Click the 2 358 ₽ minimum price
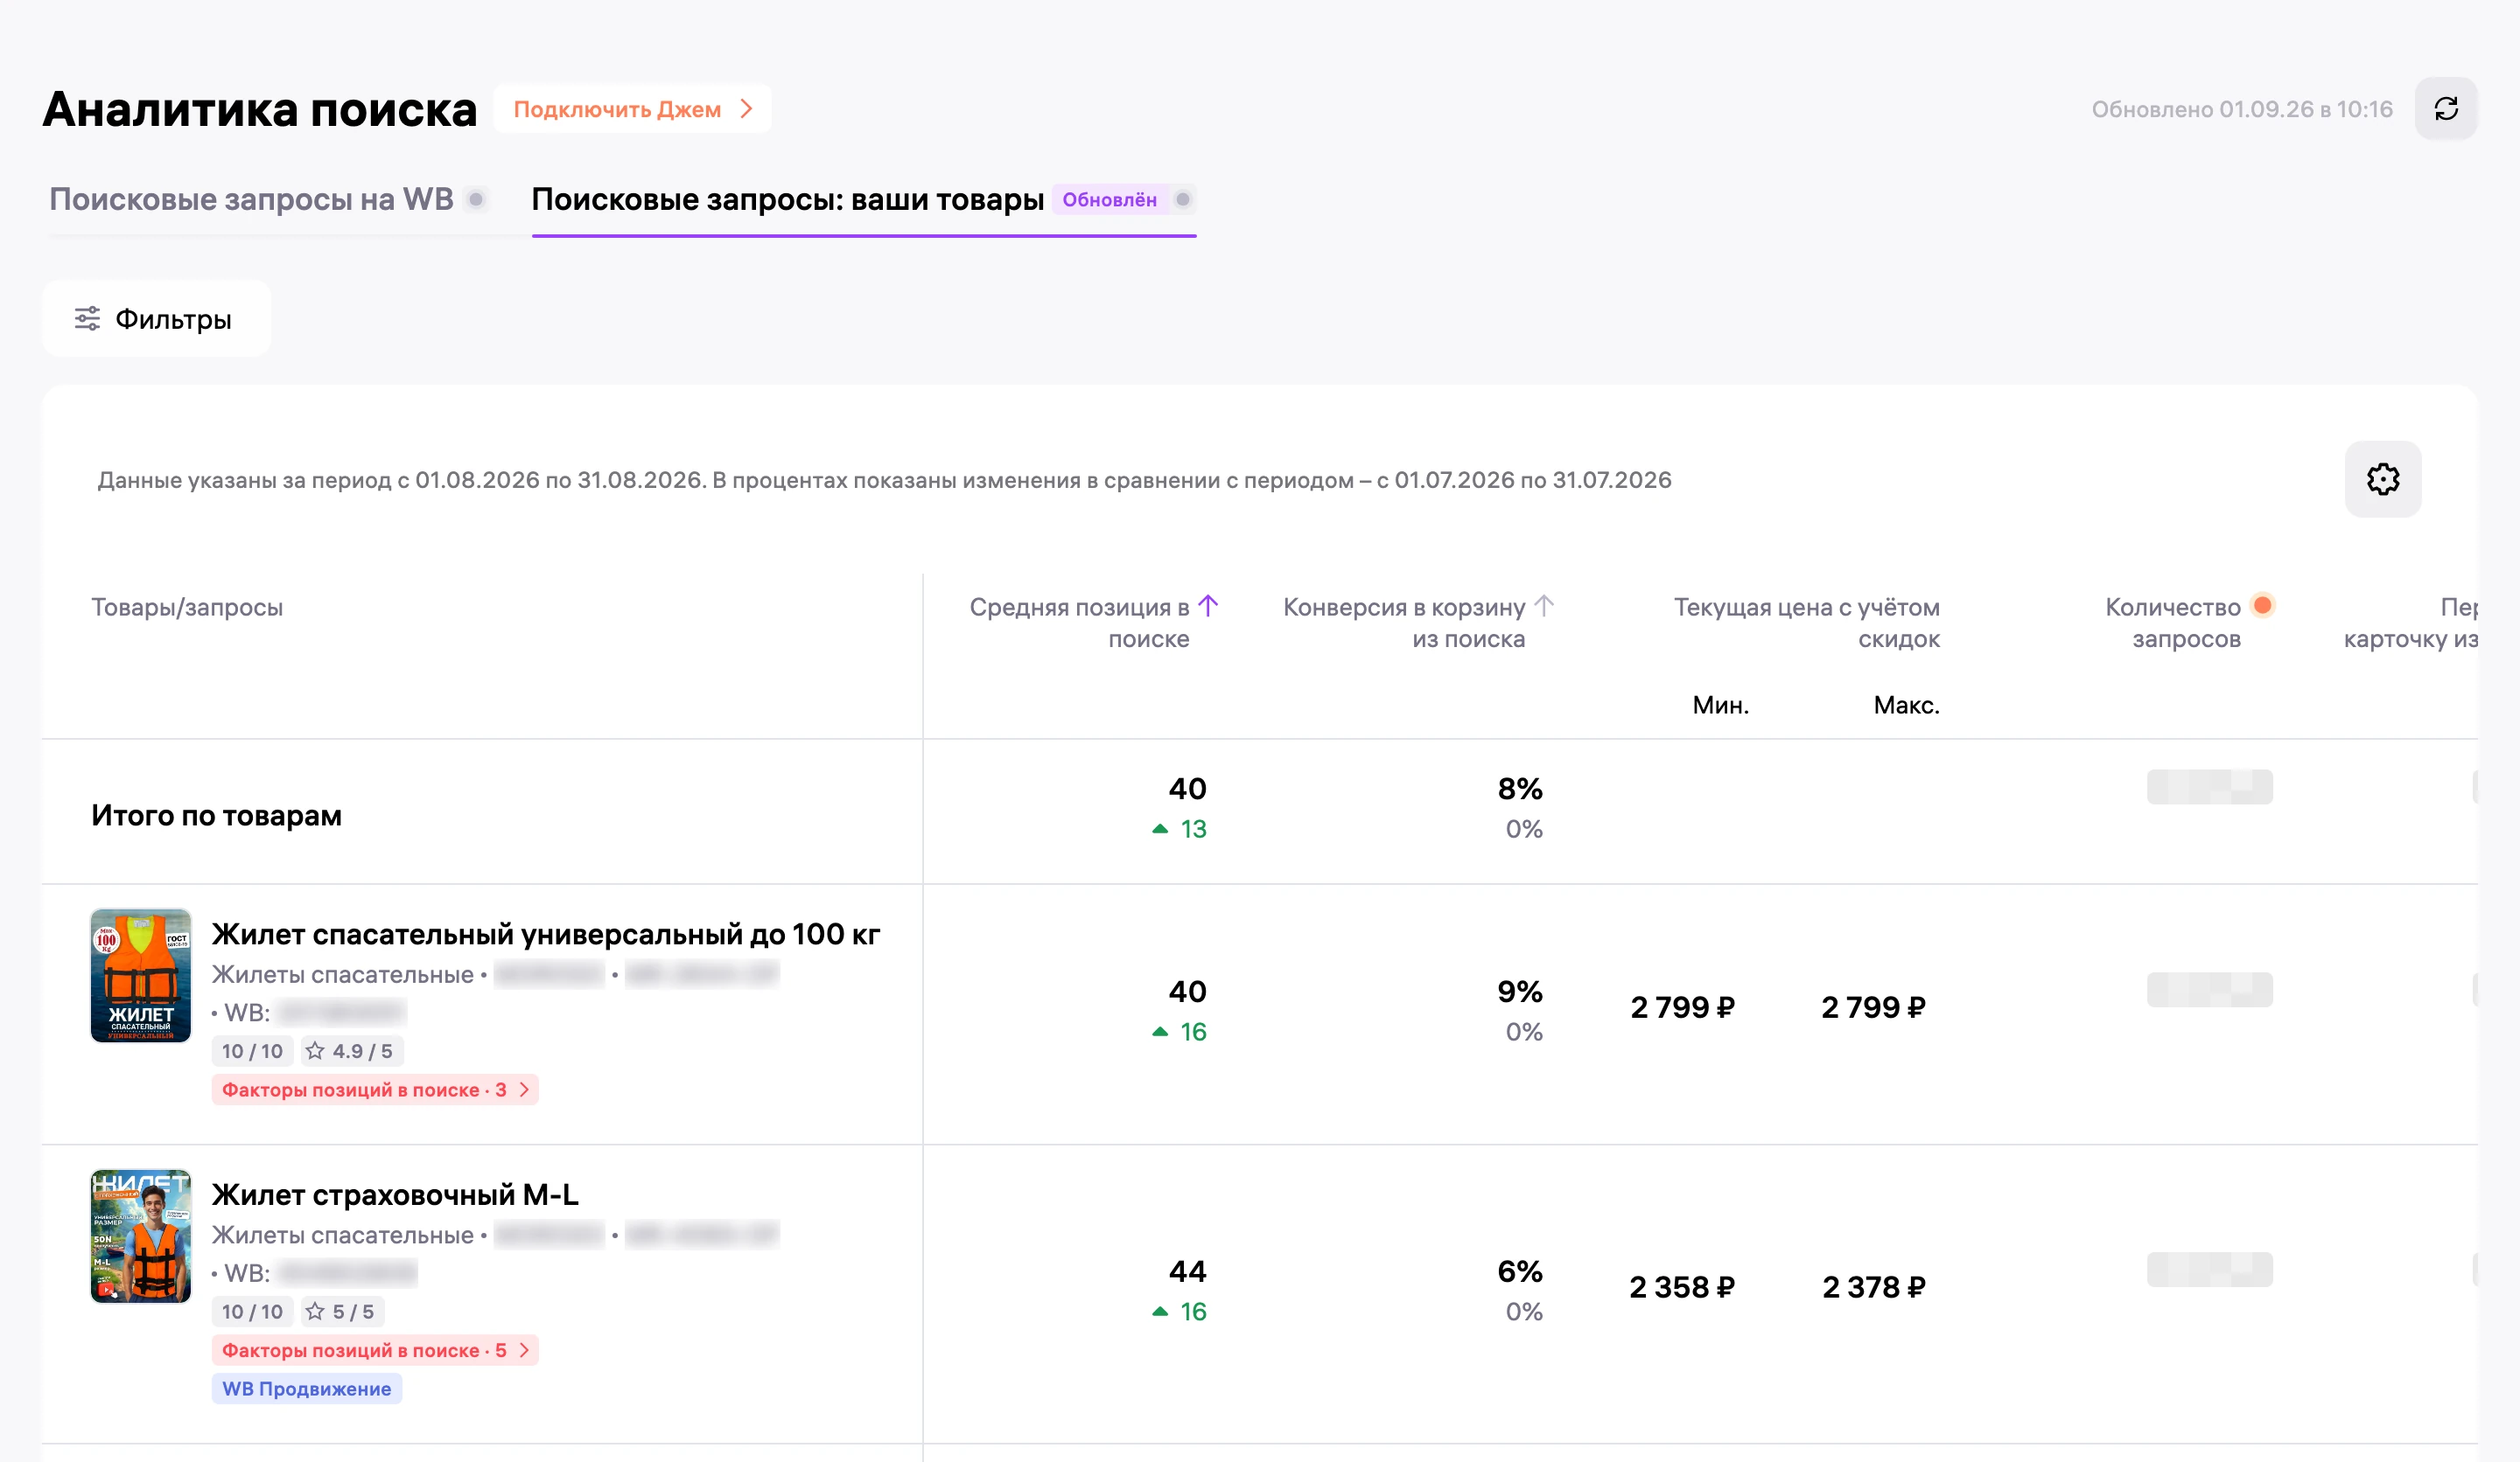Image resolution: width=2520 pixels, height=1462 pixels. (x=1682, y=1287)
